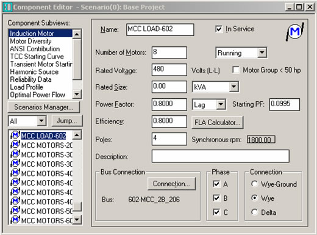Viewport: 317px width, 235px height.
Task: Open the FLA Calculator
Action: pyautogui.click(x=218, y=123)
